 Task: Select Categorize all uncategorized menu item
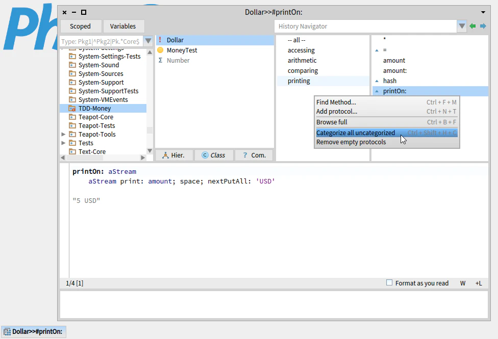click(x=386, y=133)
